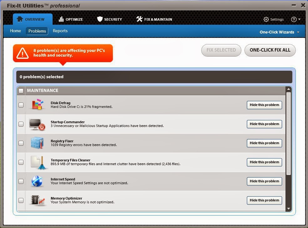Open the Reports sub-tab
This screenshot has width=308, height=228.
(x=60, y=31)
